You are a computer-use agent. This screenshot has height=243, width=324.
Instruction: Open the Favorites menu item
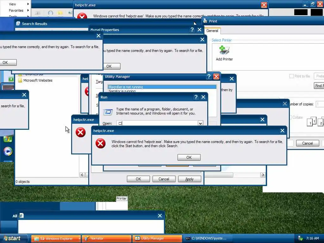click(16, 10)
